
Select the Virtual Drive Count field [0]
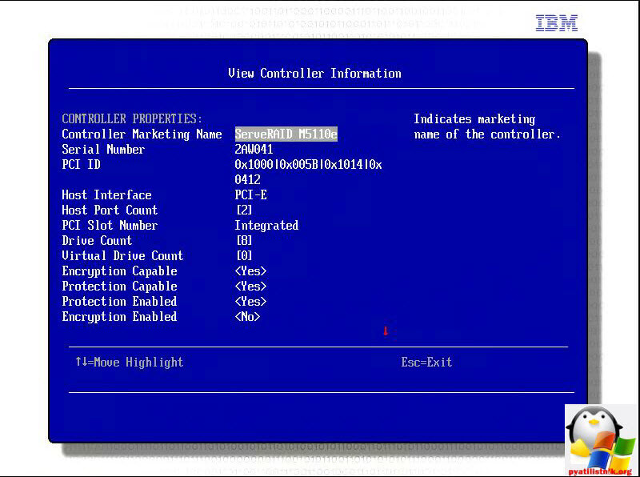244,255
